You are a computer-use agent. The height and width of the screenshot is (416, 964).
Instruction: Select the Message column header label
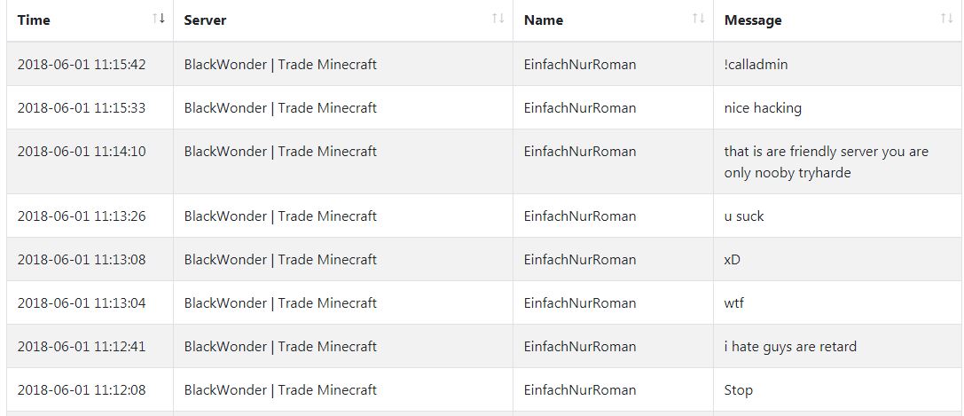753,20
